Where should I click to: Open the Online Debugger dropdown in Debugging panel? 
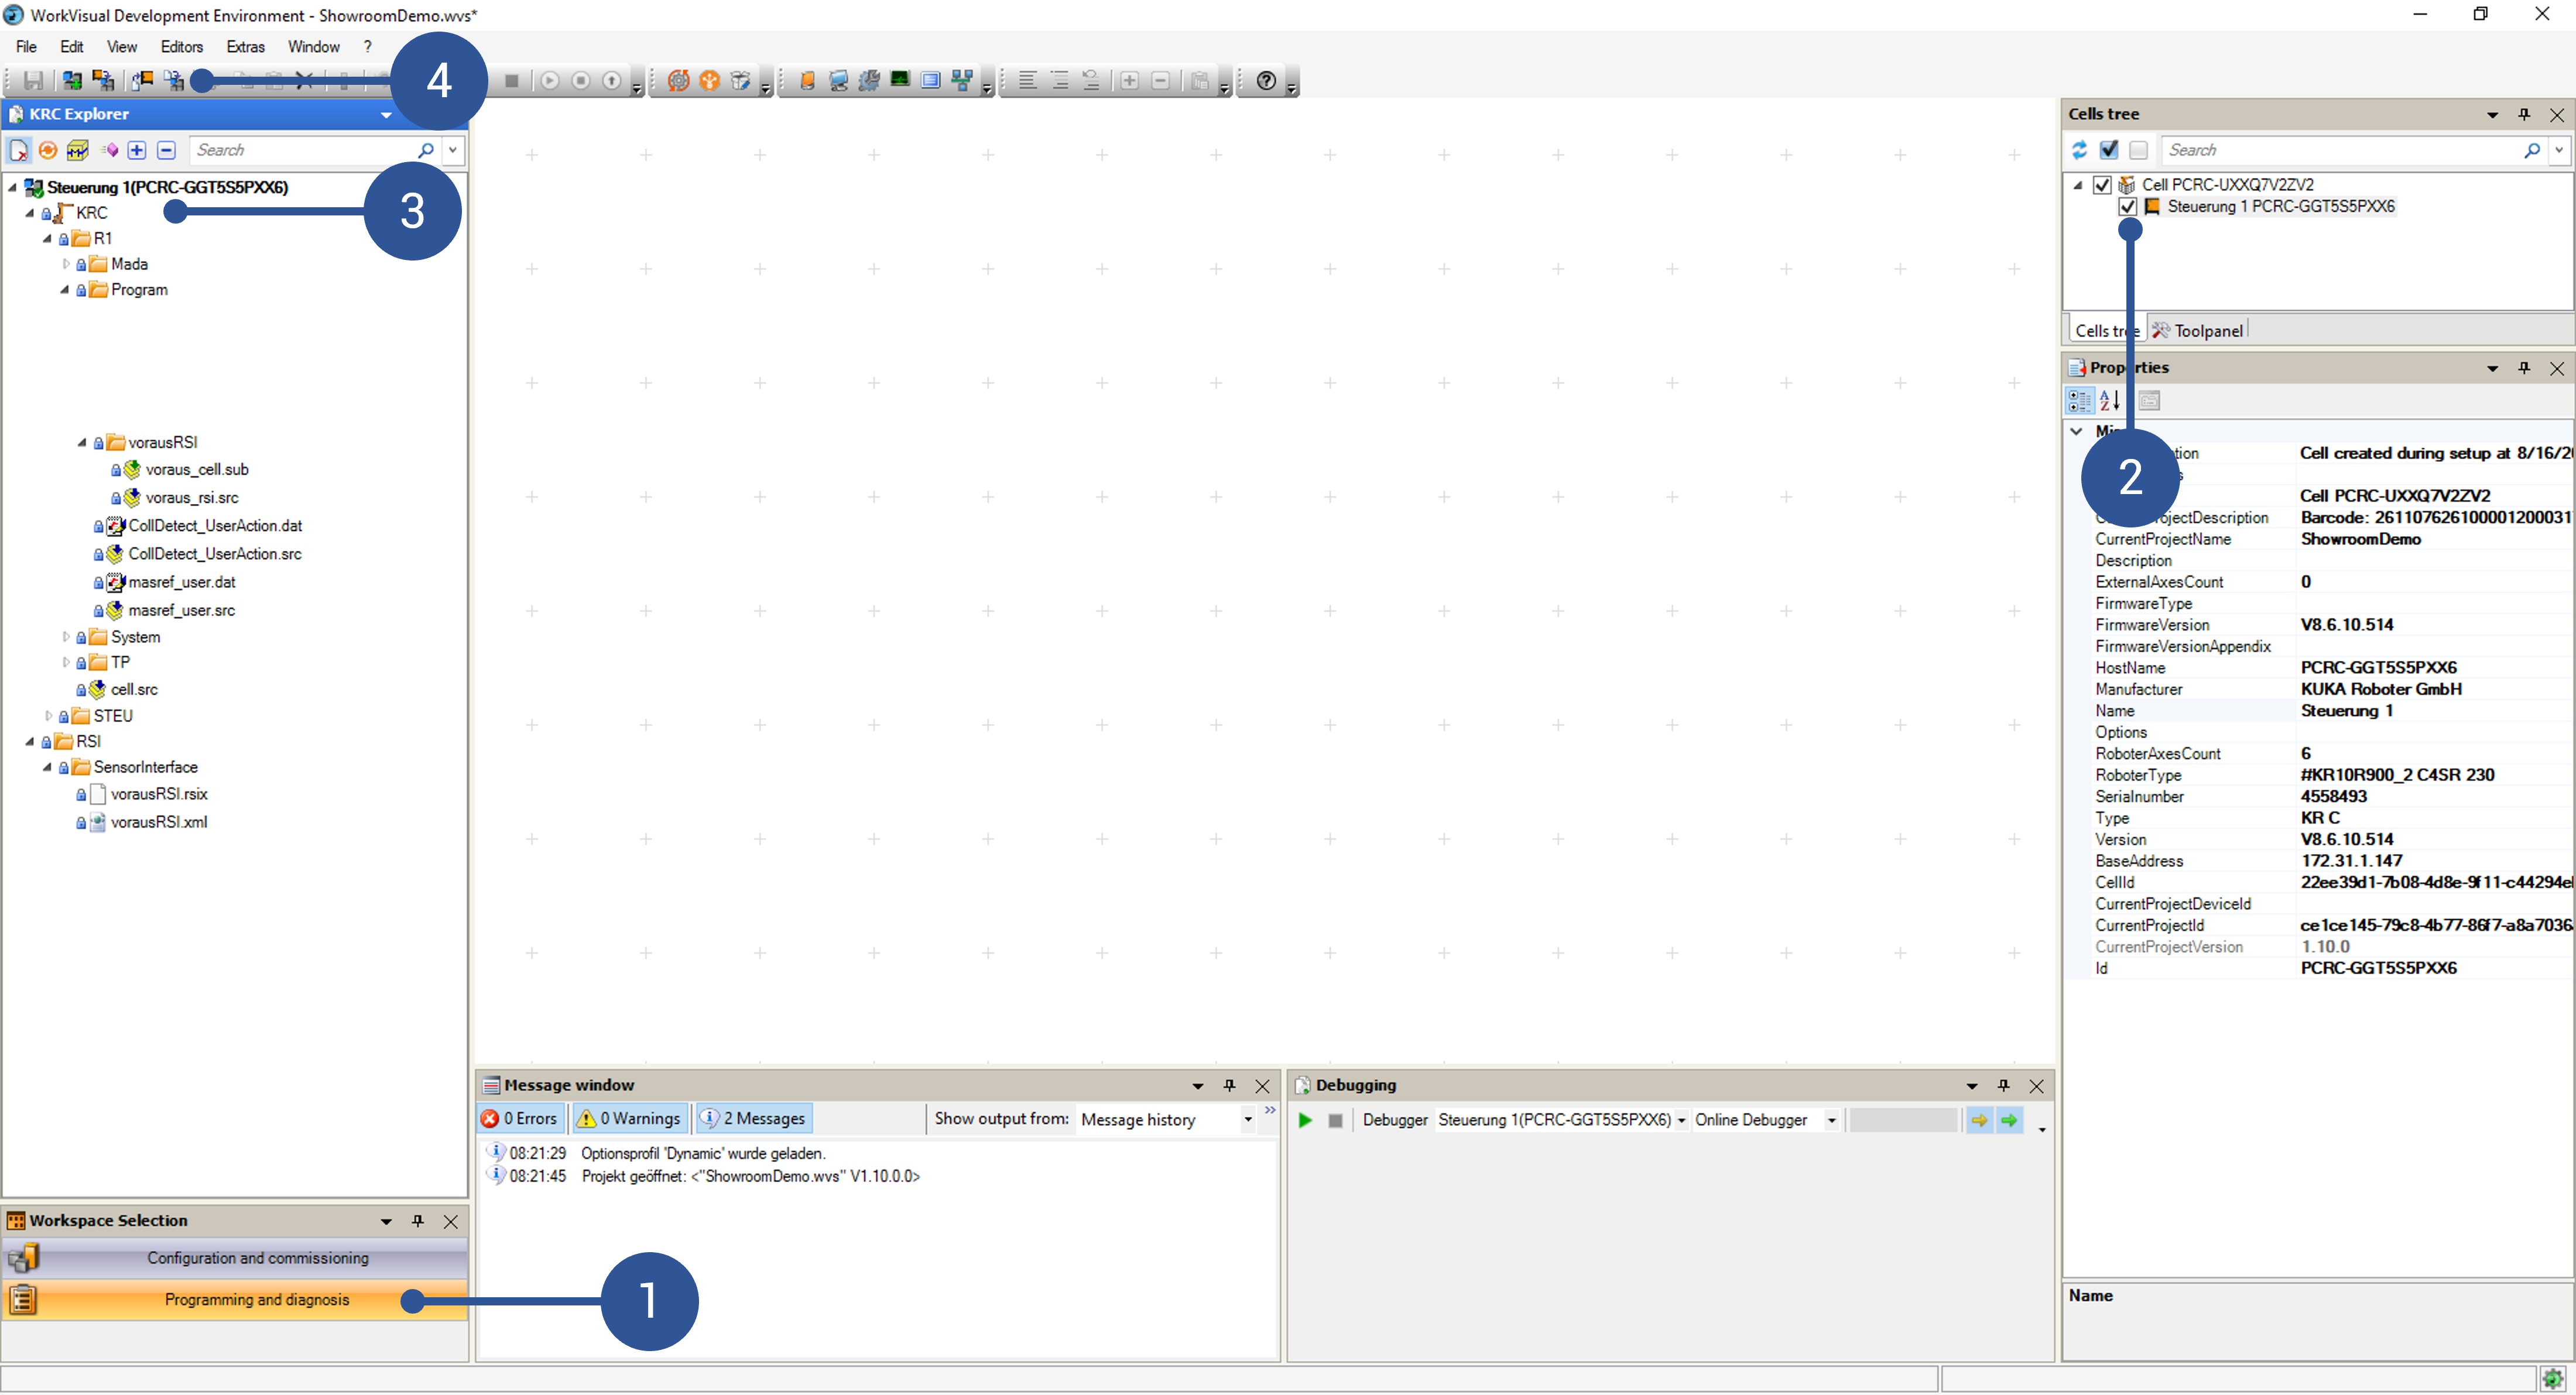coord(1833,1120)
